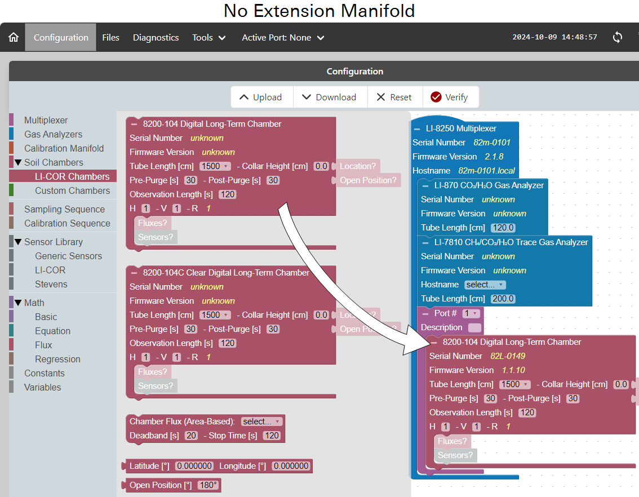639x497 pixels.
Task: Collapse the Soil Chambers category
Action: point(18,162)
